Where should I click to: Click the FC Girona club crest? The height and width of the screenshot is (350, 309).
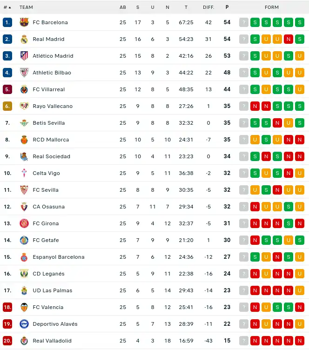tap(24, 223)
